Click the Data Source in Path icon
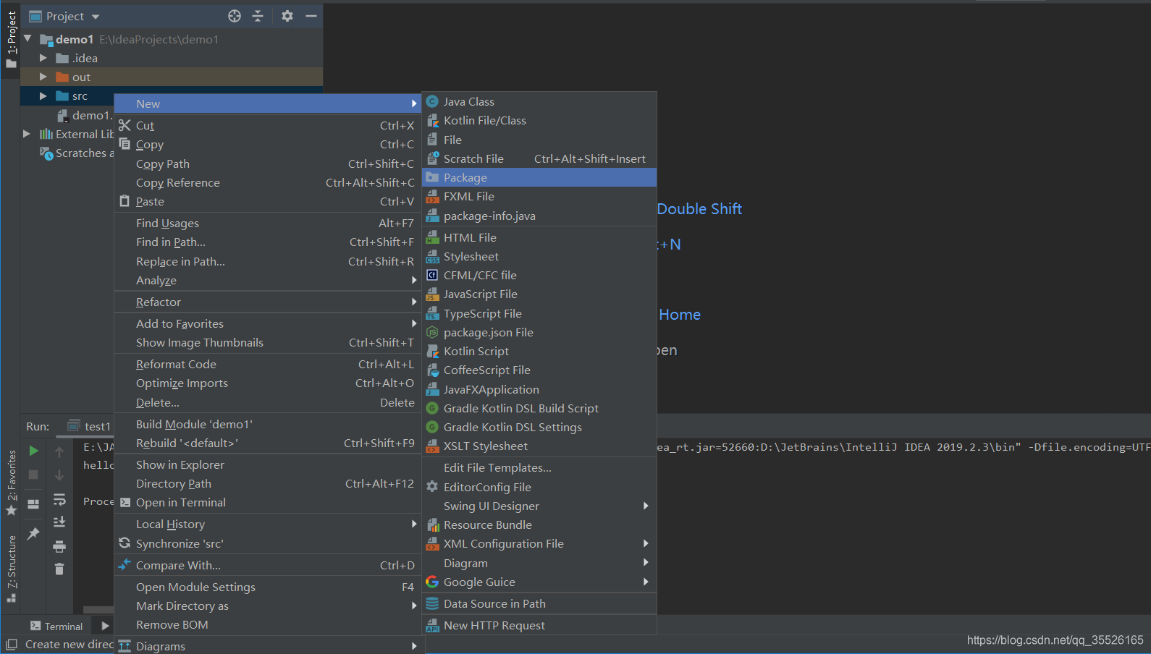 click(432, 603)
